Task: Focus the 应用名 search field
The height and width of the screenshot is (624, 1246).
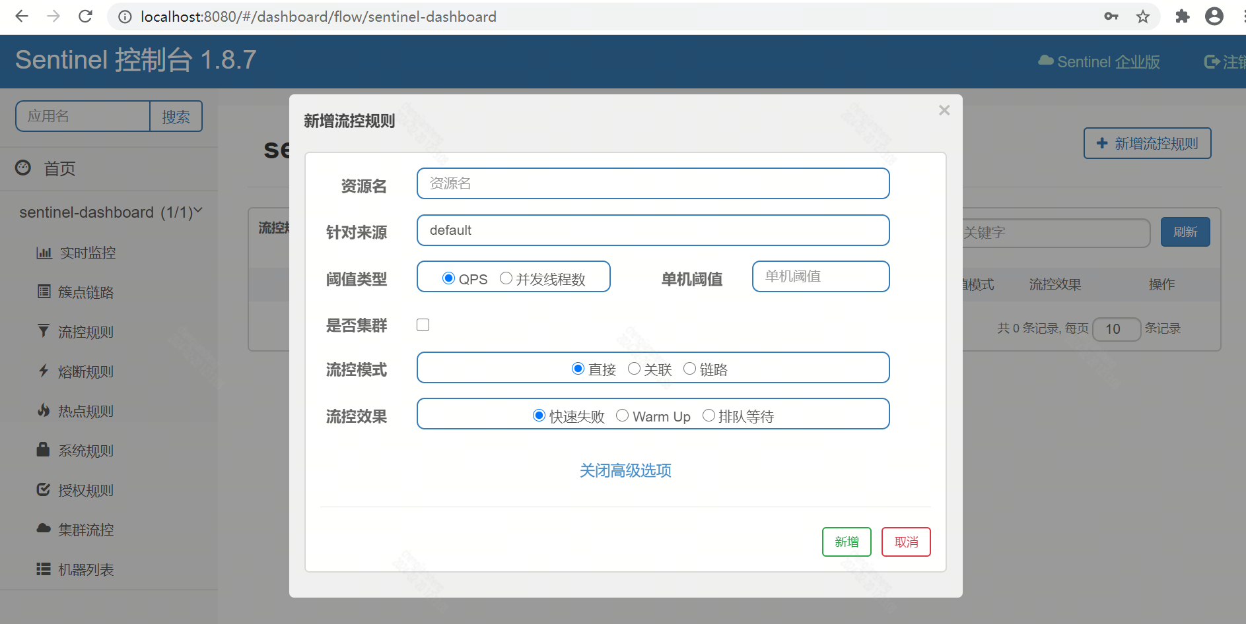Action: pos(83,117)
